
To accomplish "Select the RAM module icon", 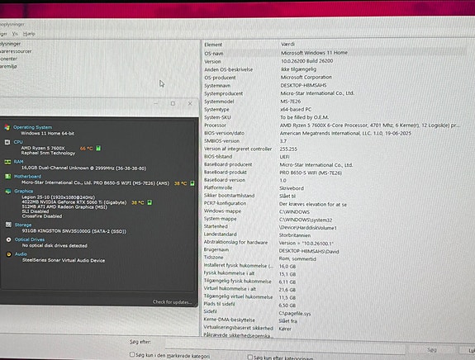I will pyautogui.click(x=8, y=162).
